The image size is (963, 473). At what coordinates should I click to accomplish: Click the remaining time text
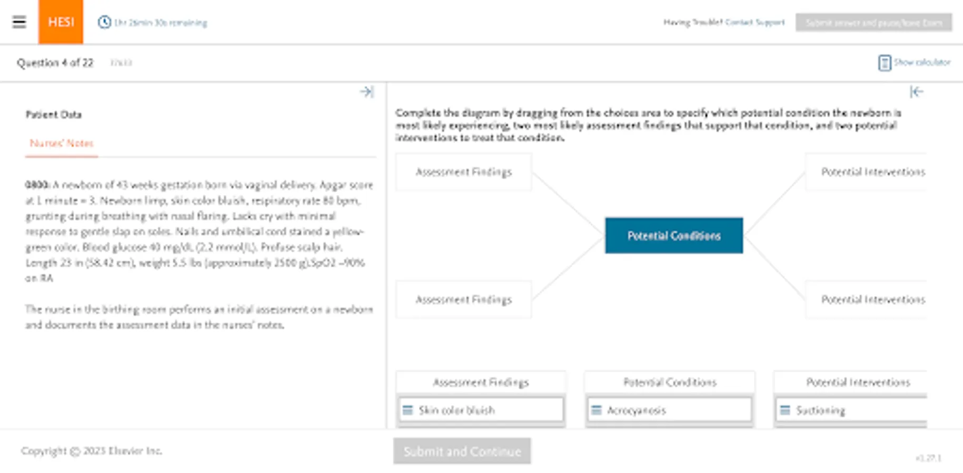pyautogui.click(x=161, y=23)
